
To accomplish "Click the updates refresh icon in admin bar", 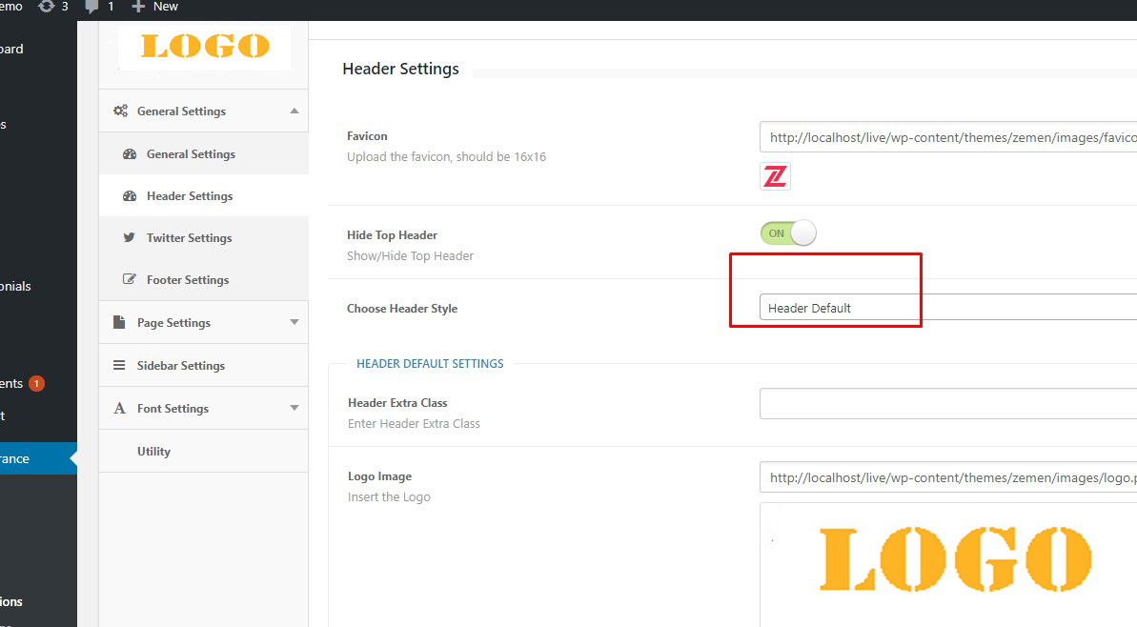I will [x=46, y=7].
